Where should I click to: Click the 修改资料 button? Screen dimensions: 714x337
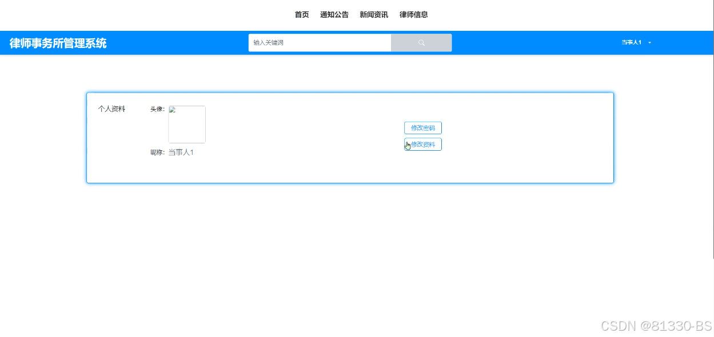423,145
